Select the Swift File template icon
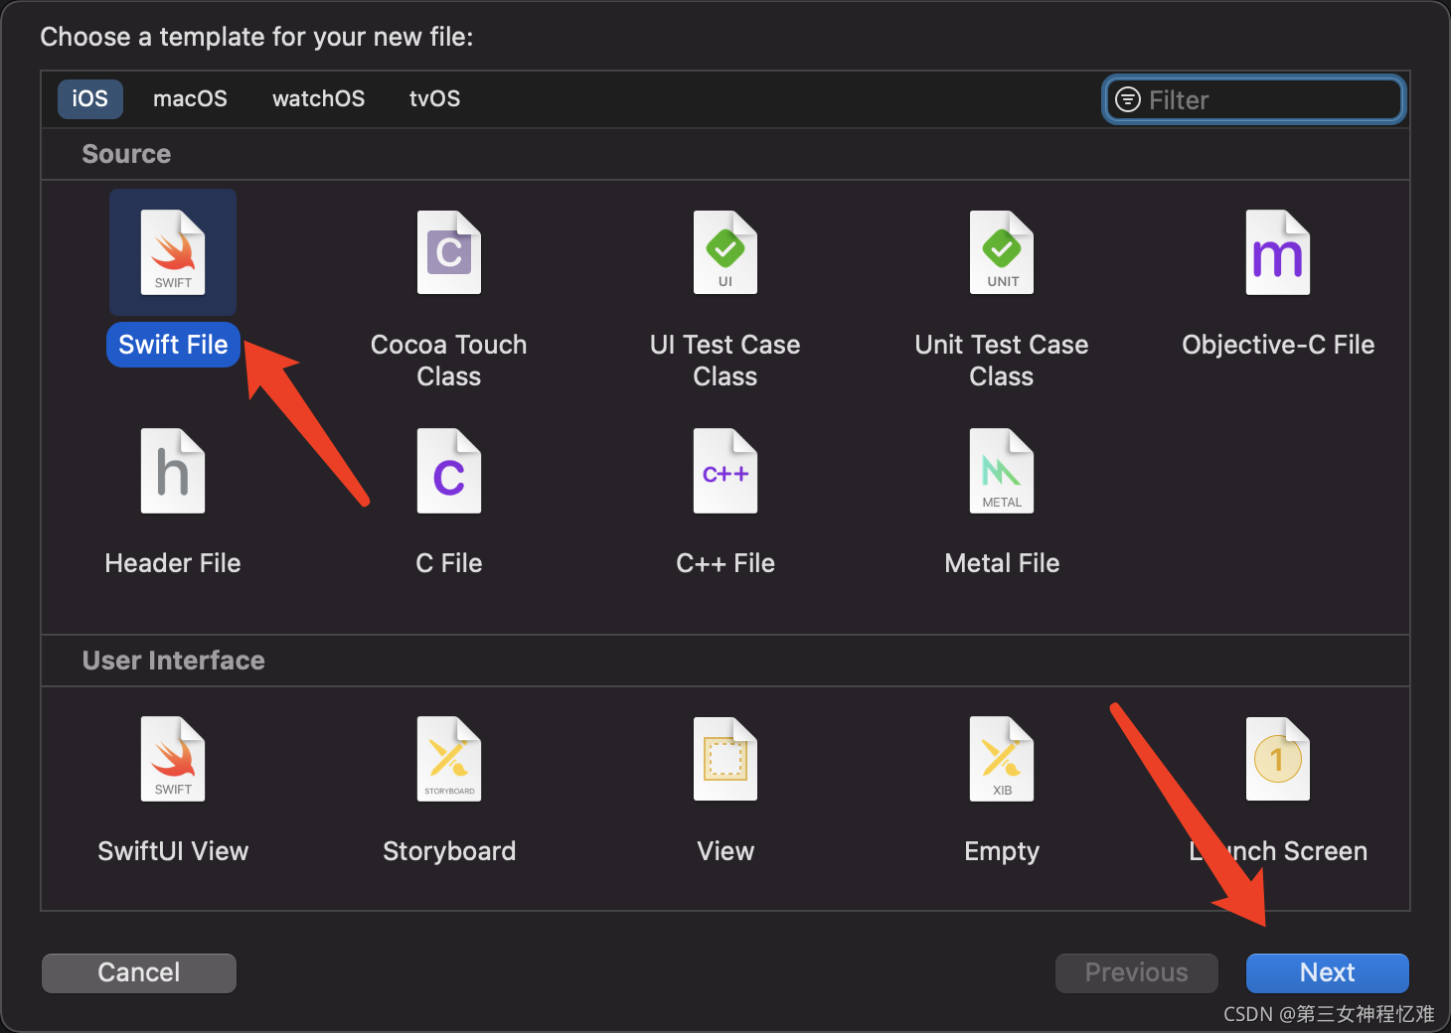1451x1033 pixels. 173,252
